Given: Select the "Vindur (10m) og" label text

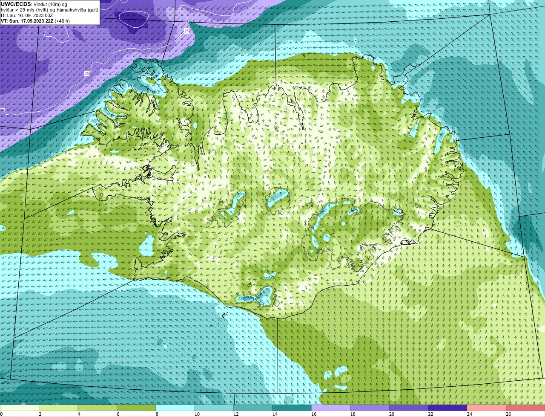Looking at the screenshot, I should [x=50, y=4].
